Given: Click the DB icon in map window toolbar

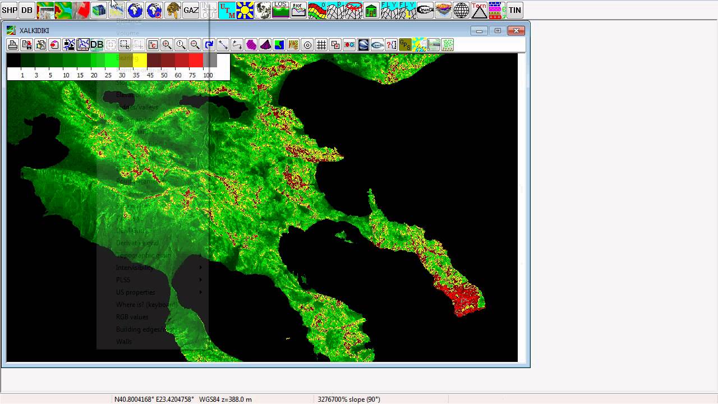Looking at the screenshot, I should click(96, 45).
